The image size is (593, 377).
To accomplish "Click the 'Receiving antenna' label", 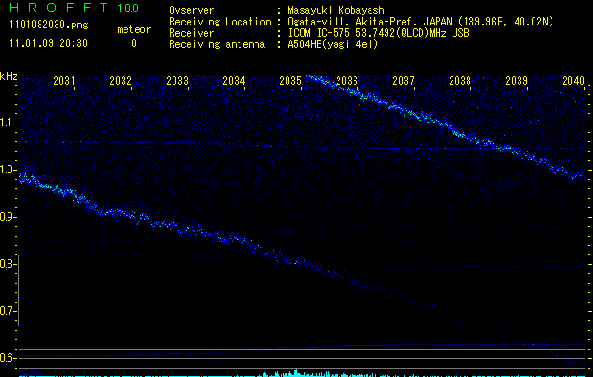I will point(217,44).
